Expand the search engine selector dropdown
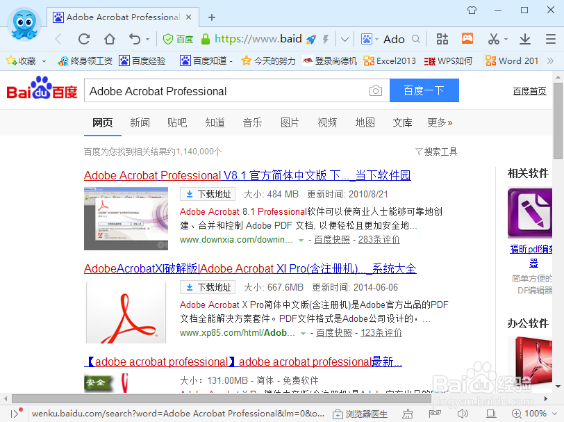This screenshot has width=564, height=422. click(x=376, y=39)
